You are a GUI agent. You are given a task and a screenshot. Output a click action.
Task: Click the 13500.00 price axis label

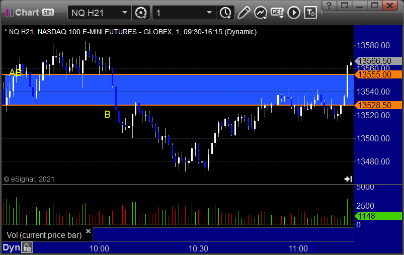tap(373, 139)
